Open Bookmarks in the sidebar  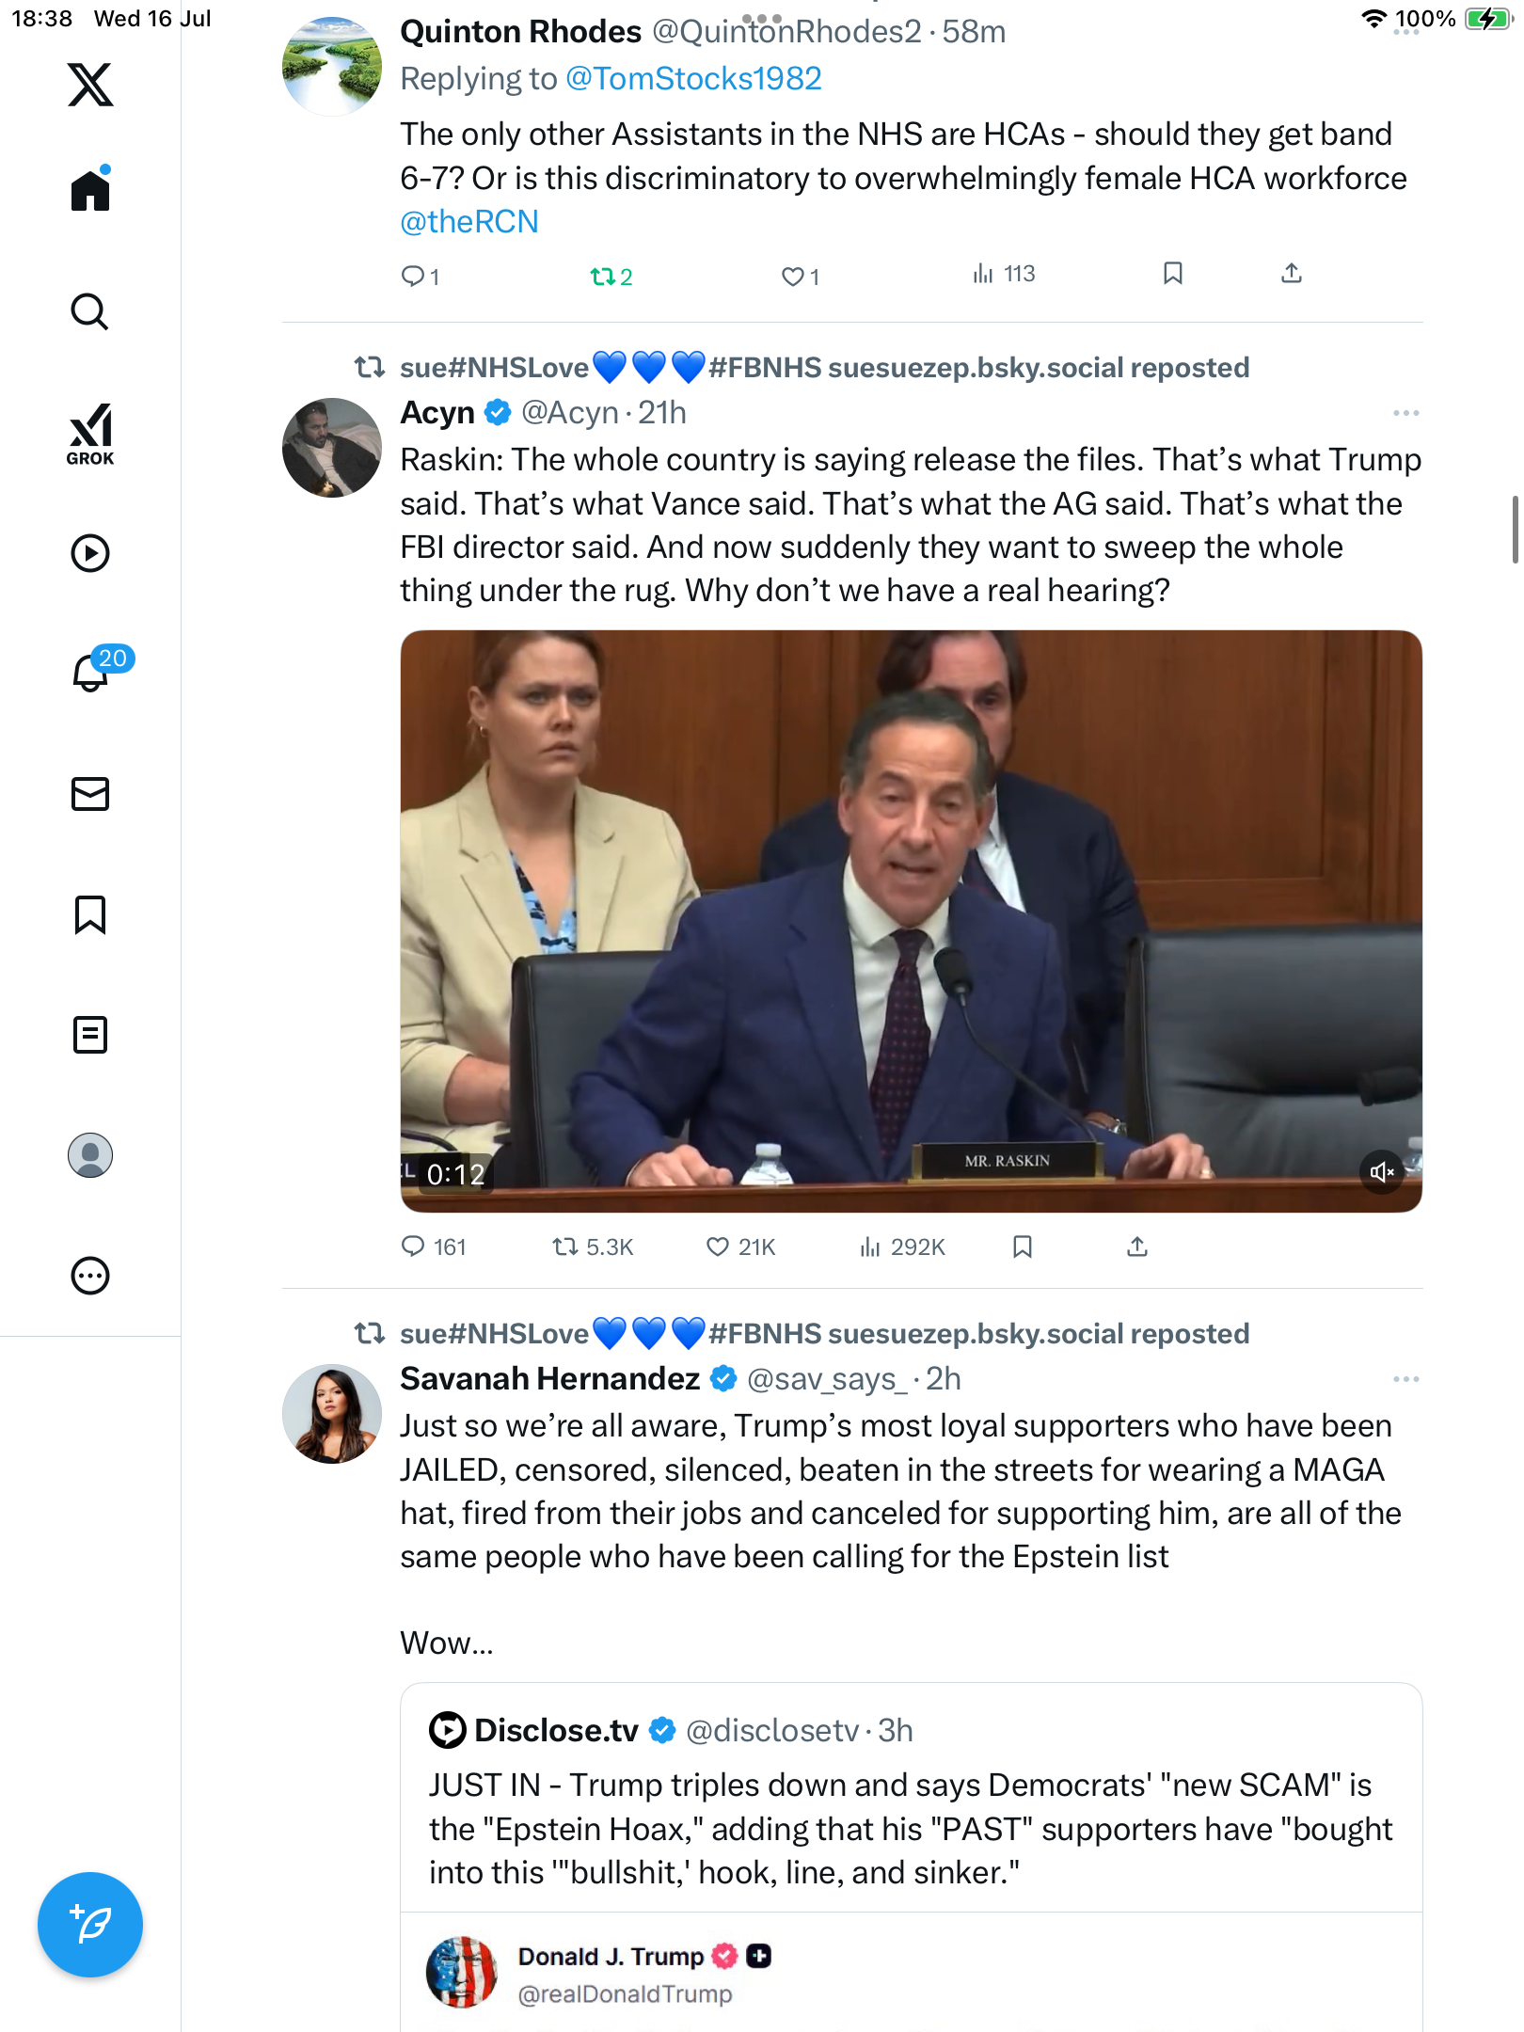[90, 914]
